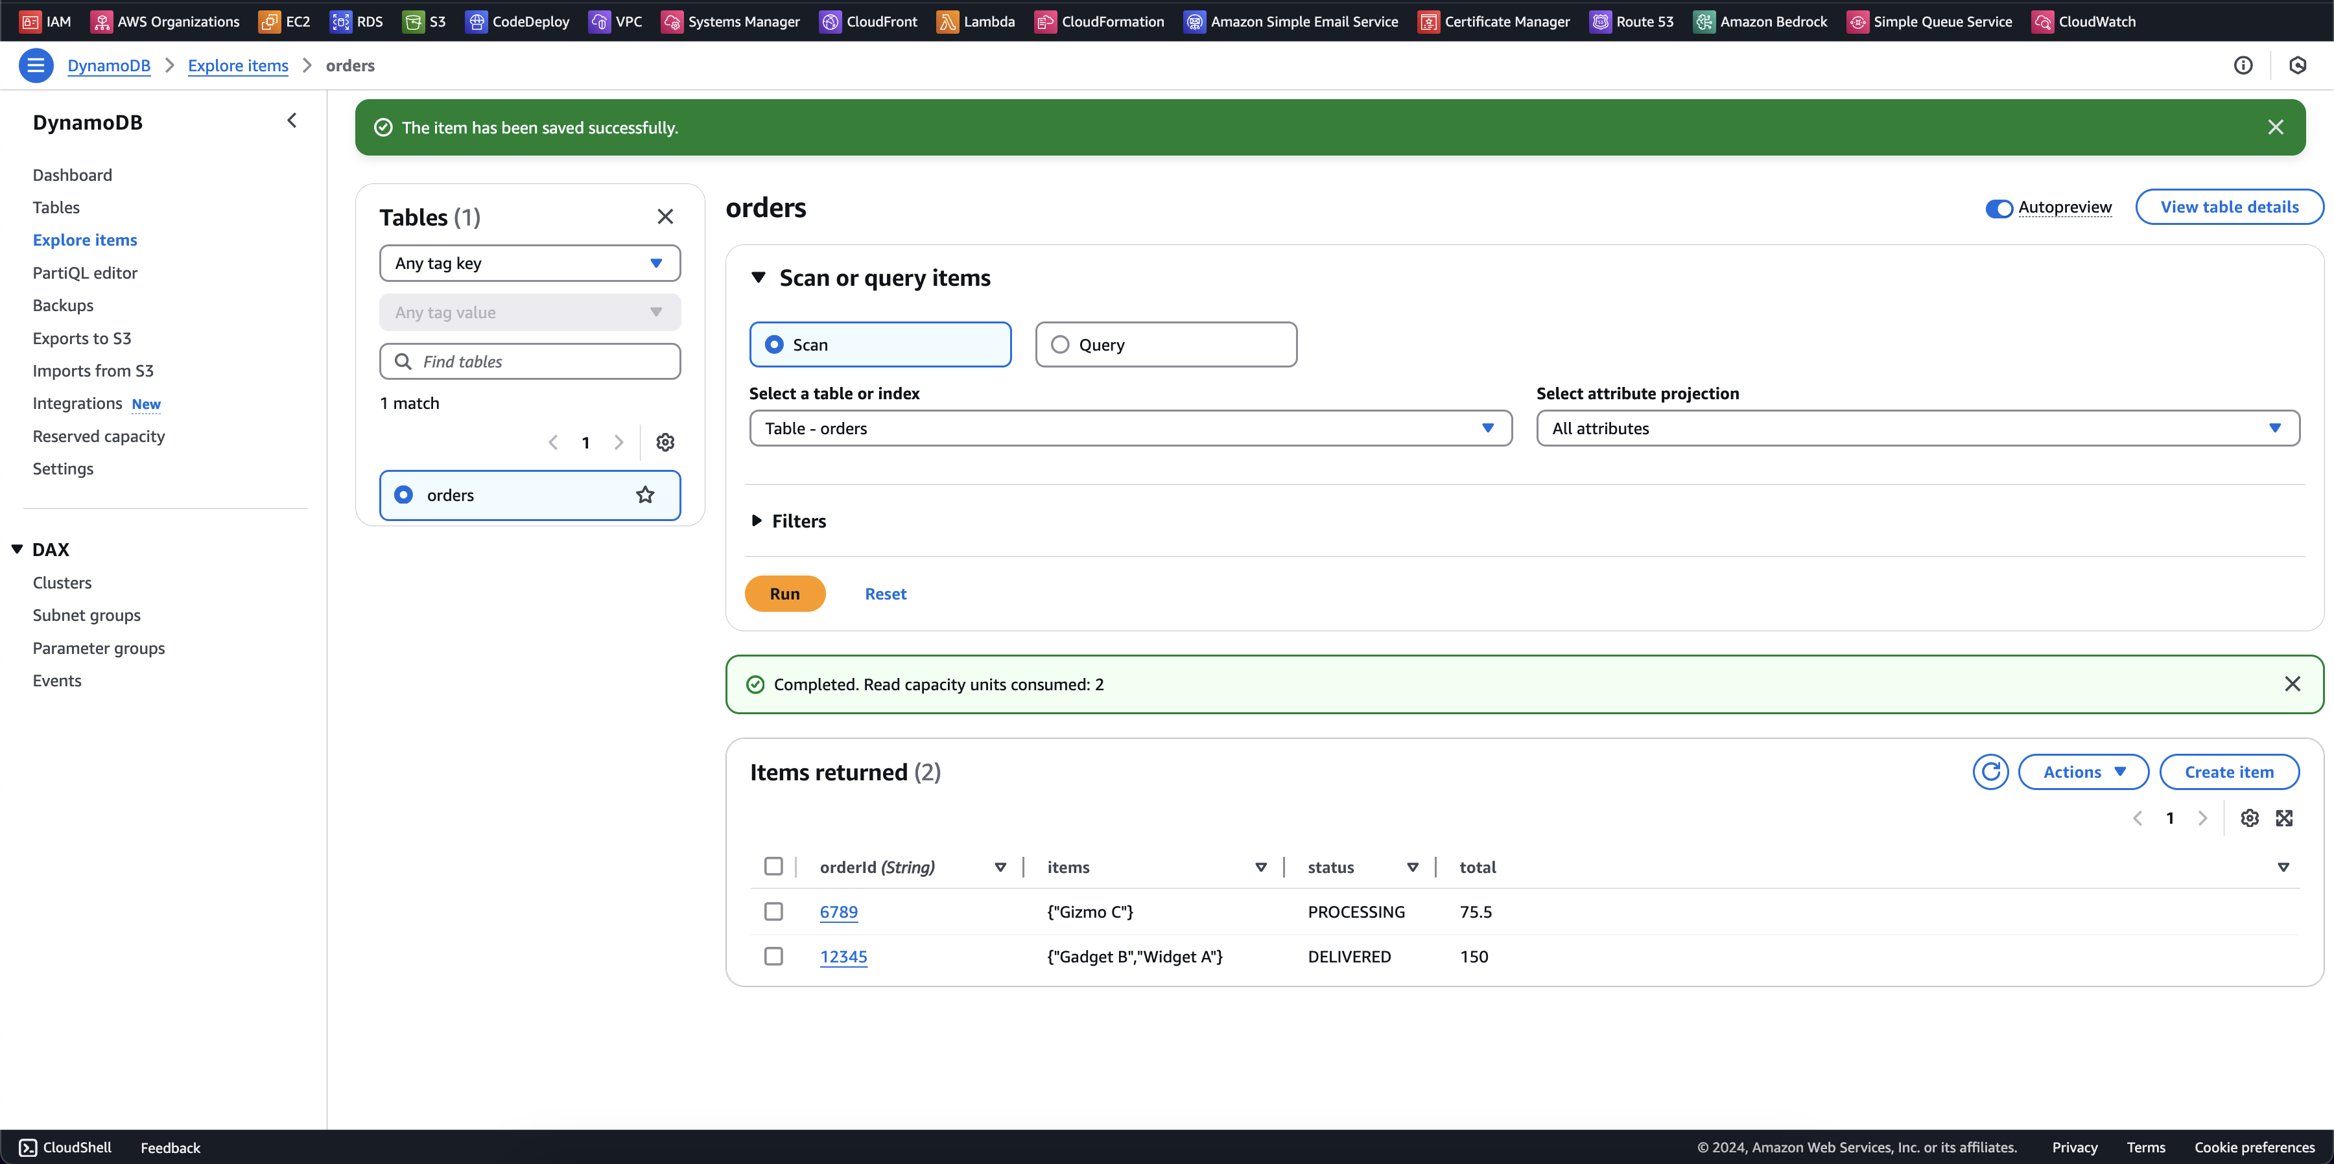The width and height of the screenshot is (2334, 1164).
Task: Sort by the items column arrow
Action: point(1260,867)
